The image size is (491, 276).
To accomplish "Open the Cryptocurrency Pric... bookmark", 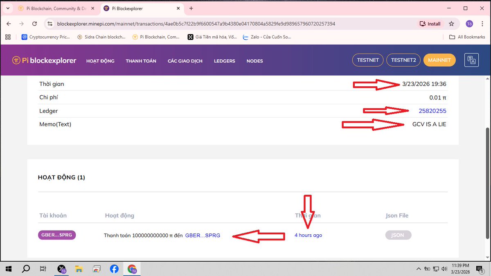I will [46, 37].
